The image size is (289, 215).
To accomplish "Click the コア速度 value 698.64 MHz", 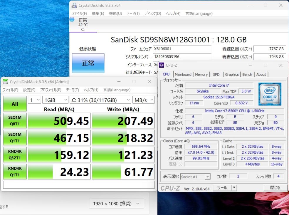I will click(201, 146).
